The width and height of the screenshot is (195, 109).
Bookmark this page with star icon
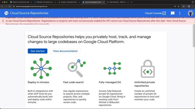[179, 6]
